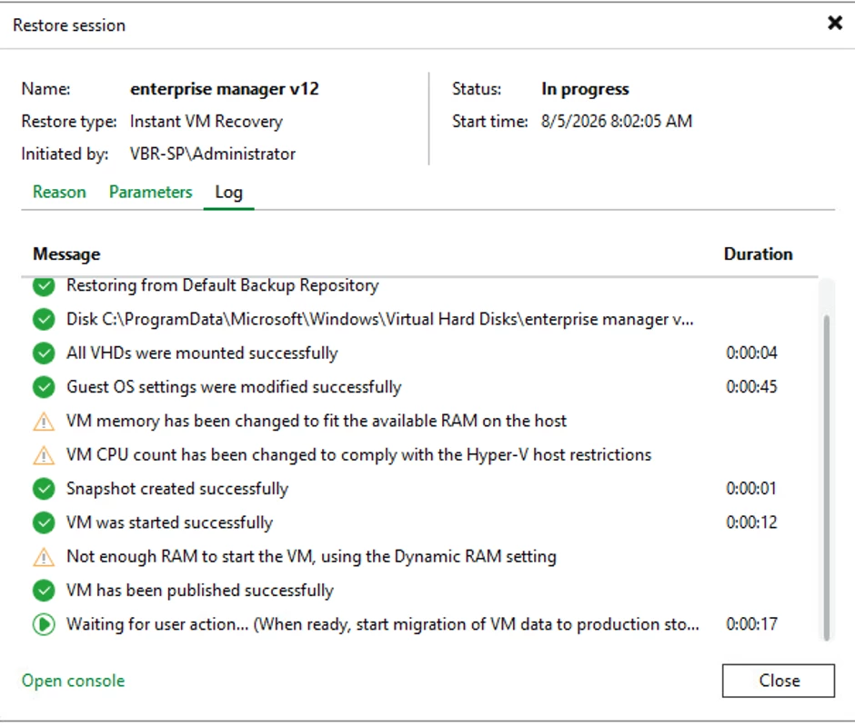
Task: Click restore type 'Instant VM Recovery'
Action: coord(206,122)
